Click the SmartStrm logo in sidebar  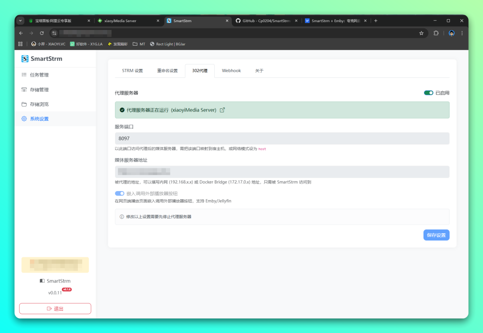pos(25,59)
